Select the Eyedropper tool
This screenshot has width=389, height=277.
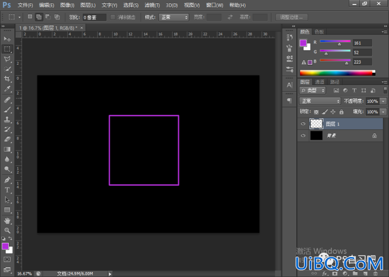(x=7, y=89)
